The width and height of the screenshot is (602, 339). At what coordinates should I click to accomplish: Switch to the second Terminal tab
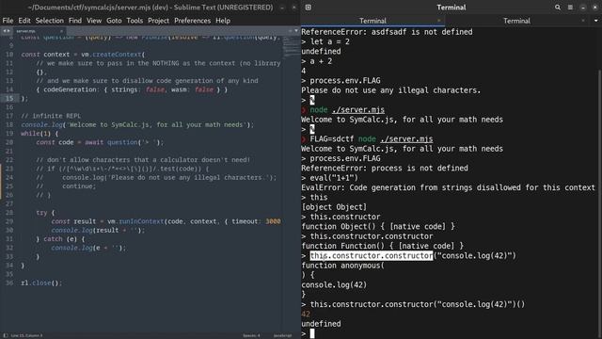pyautogui.click(x=516, y=21)
